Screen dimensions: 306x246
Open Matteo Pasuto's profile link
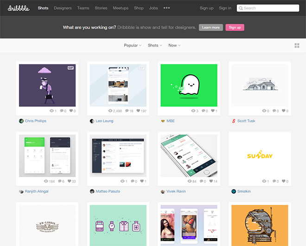[107, 191]
